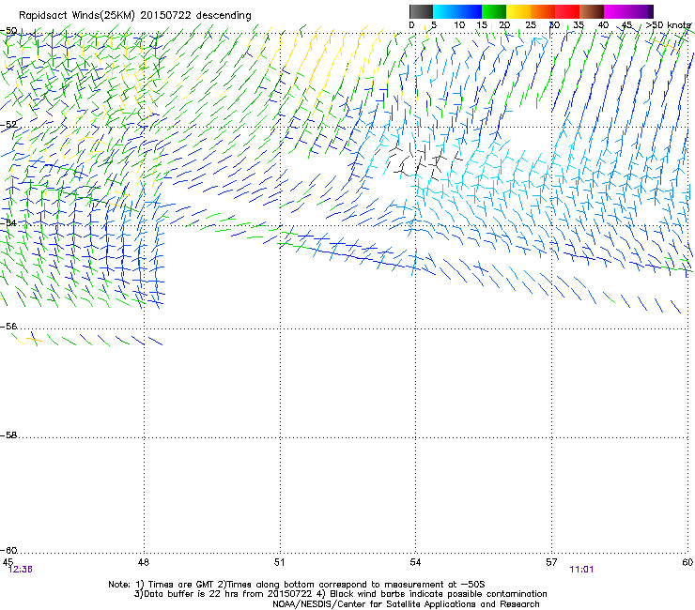Click the purple '12:38' swath time label
The width and height of the screenshot is (695, 610).
(x=21, y=570)
